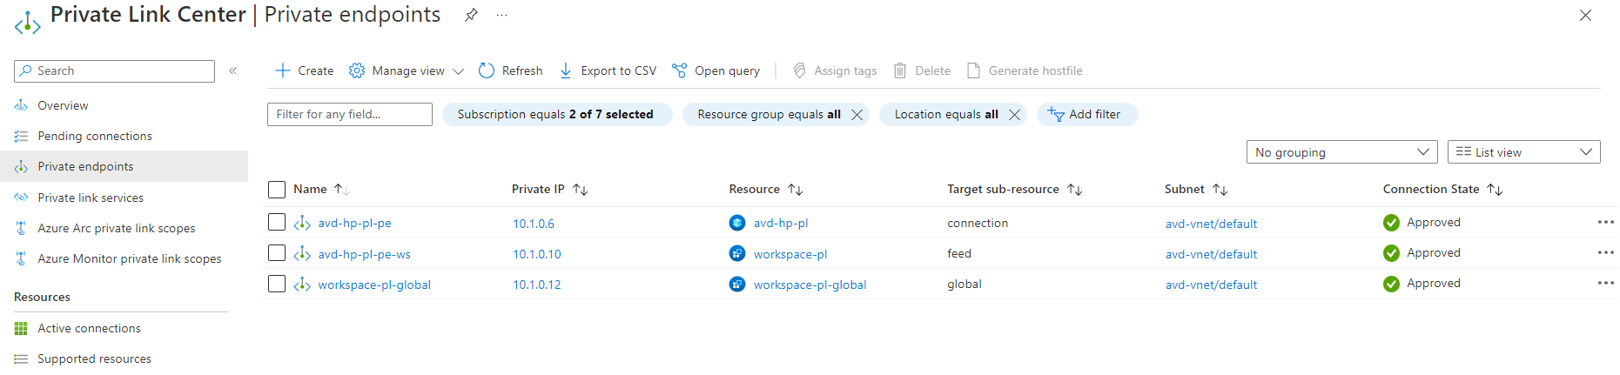Click the avd-hp-pl host pool icon
1620x375 pixels.
coord(737,223)
